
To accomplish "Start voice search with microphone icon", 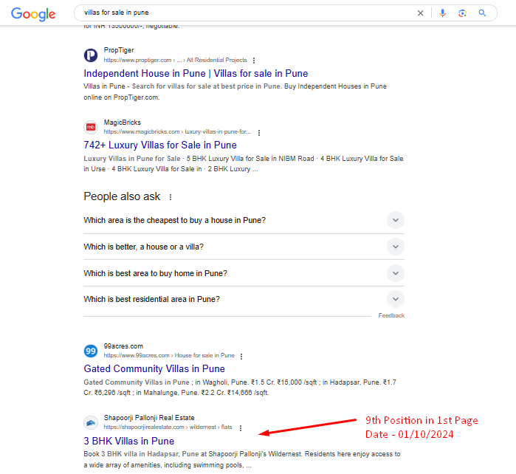I will [443, 13].
